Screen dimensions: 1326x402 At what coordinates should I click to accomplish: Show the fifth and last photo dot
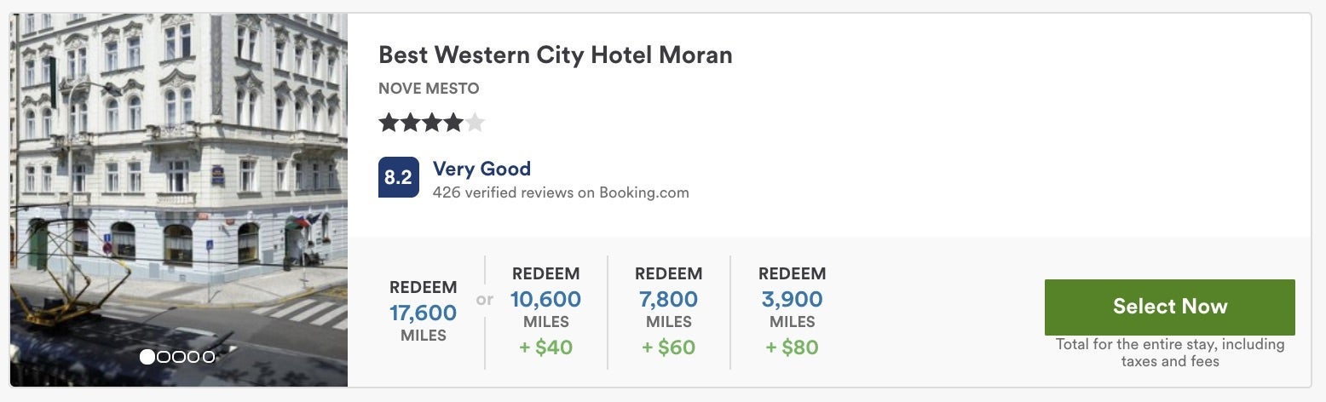click(209, 357)
